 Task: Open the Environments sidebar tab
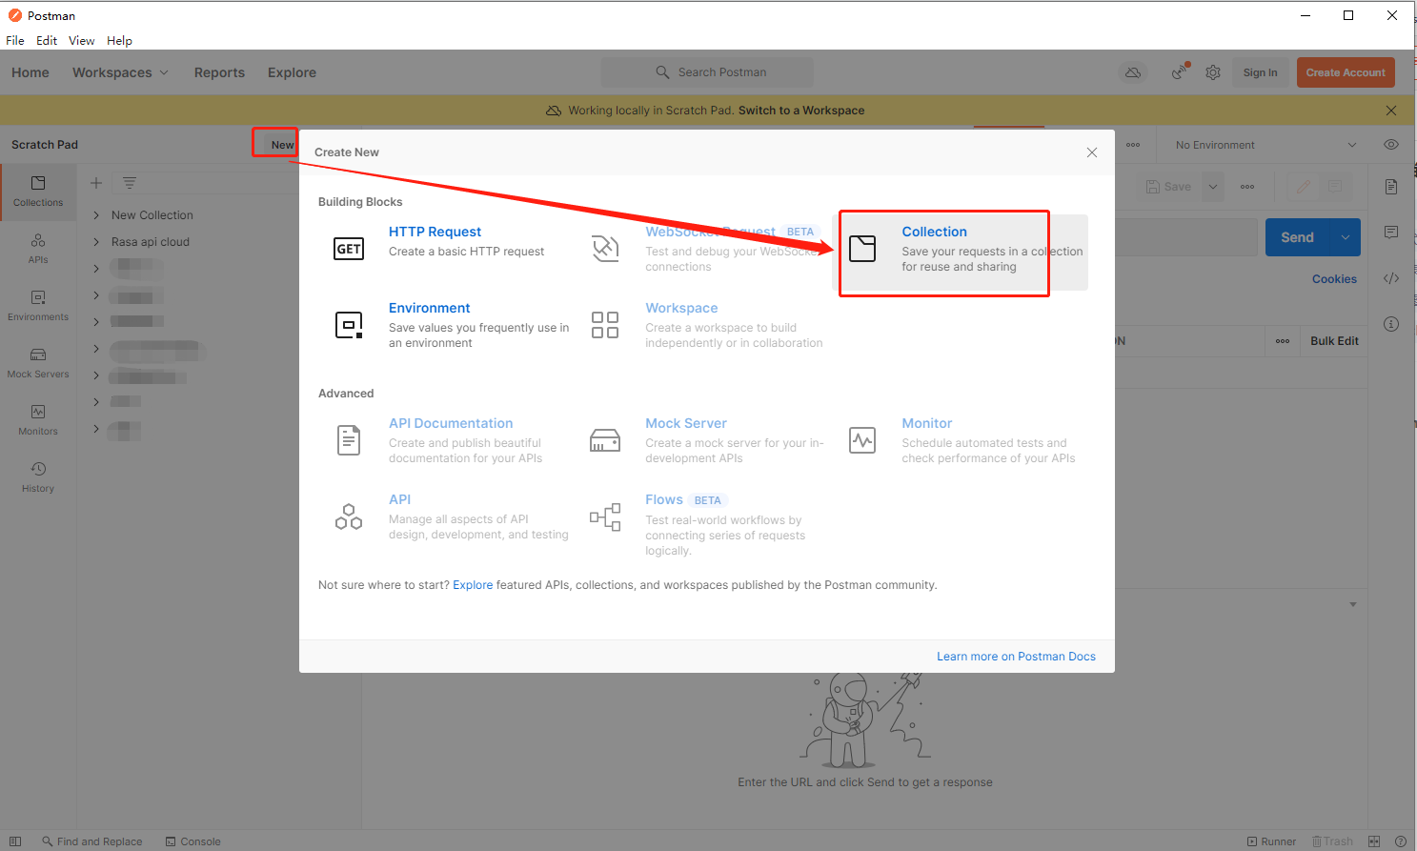pyautogui.click(x=38, y=306)
